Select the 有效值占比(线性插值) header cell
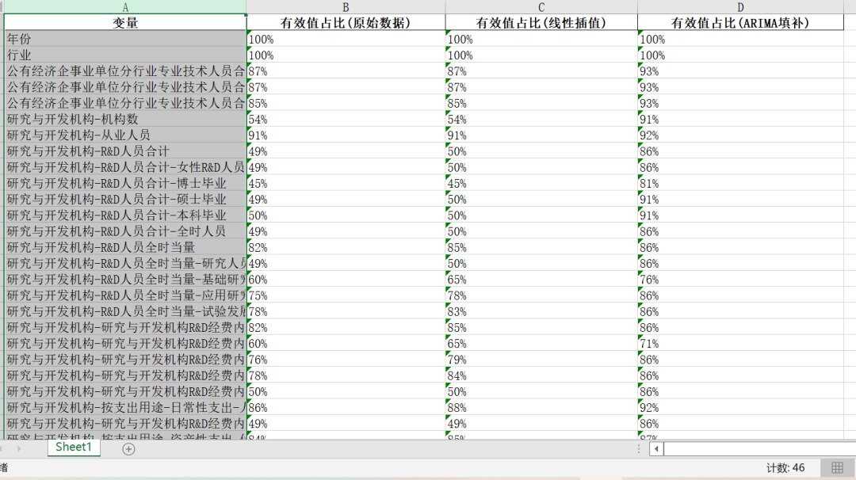This screenshot has width=856, height=480. point(541,23)
